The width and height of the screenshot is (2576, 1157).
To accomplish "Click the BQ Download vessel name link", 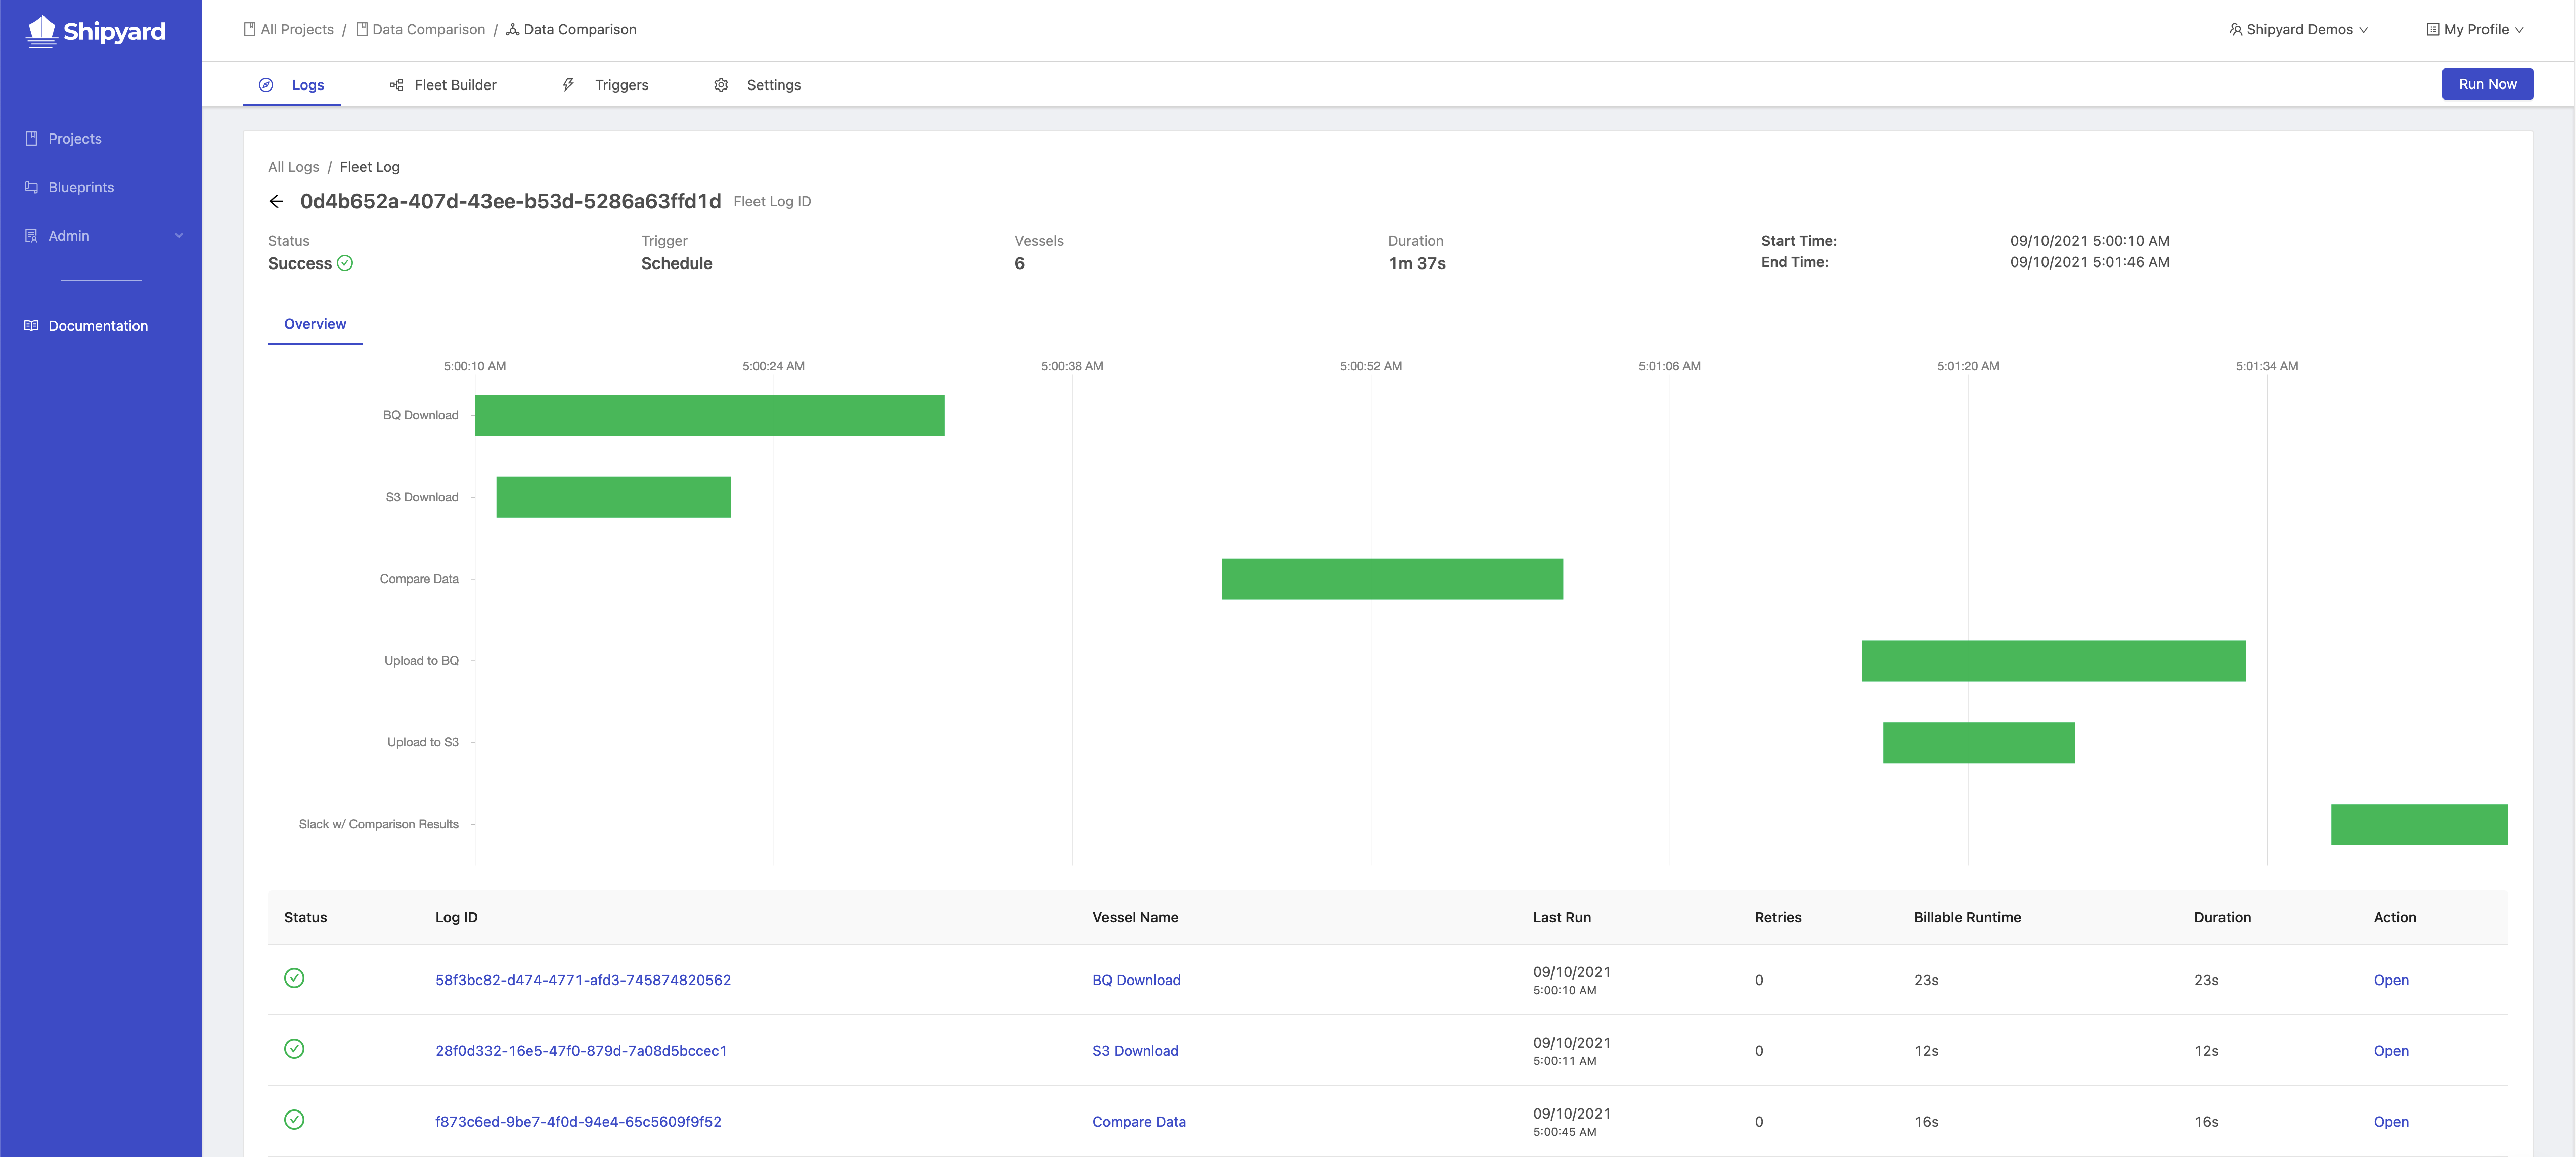I will 1136,980.
